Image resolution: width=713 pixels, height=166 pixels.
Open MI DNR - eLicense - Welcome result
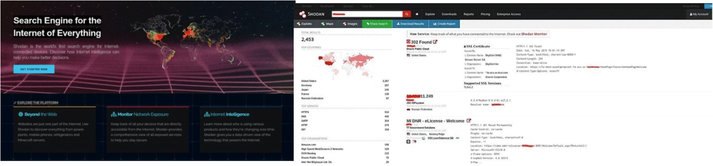point(435,120)
